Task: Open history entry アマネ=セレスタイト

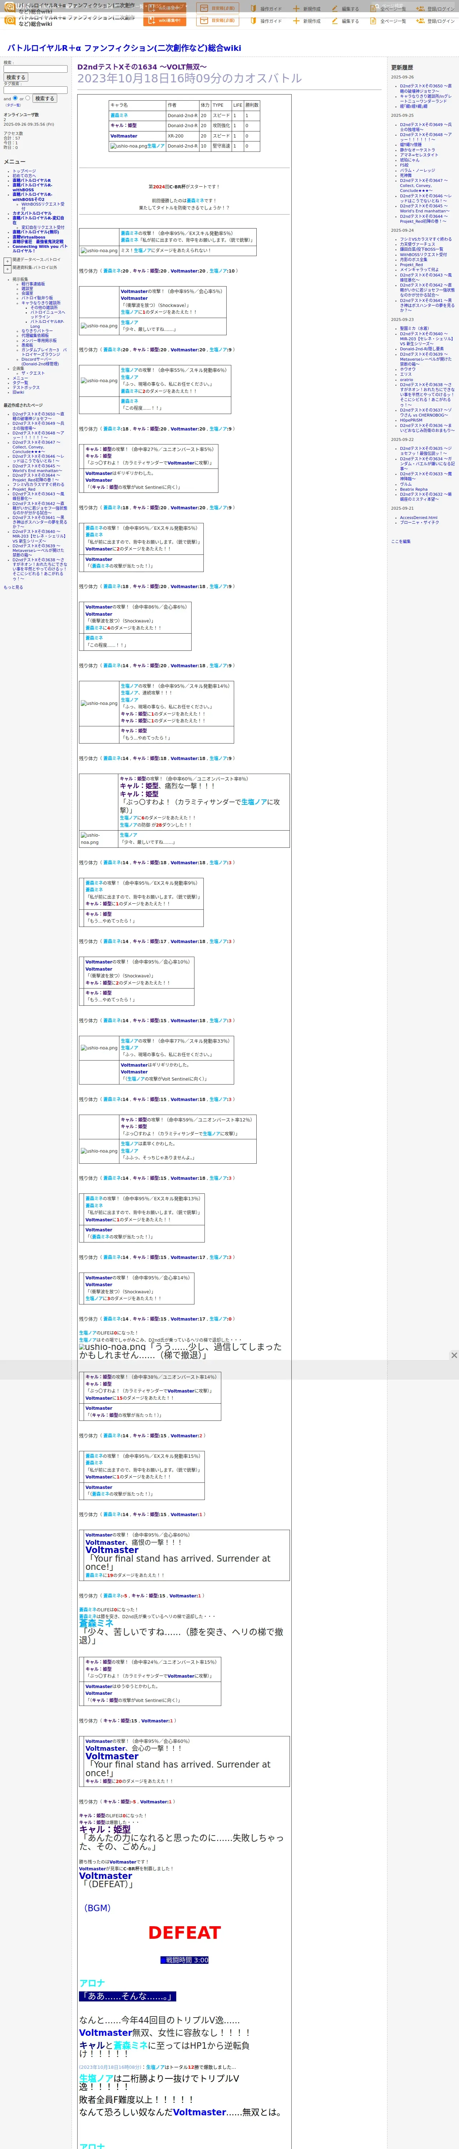Action: pyautogui.click(x=419, y=155)
